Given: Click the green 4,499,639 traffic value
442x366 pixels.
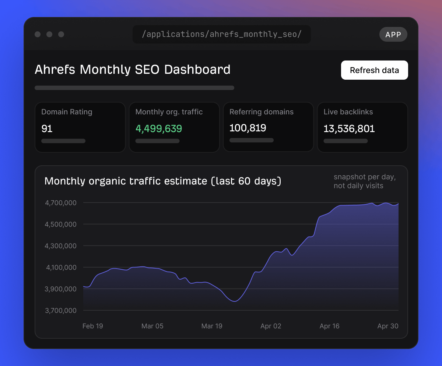Looking at the screenshot, I should point(159,129).
